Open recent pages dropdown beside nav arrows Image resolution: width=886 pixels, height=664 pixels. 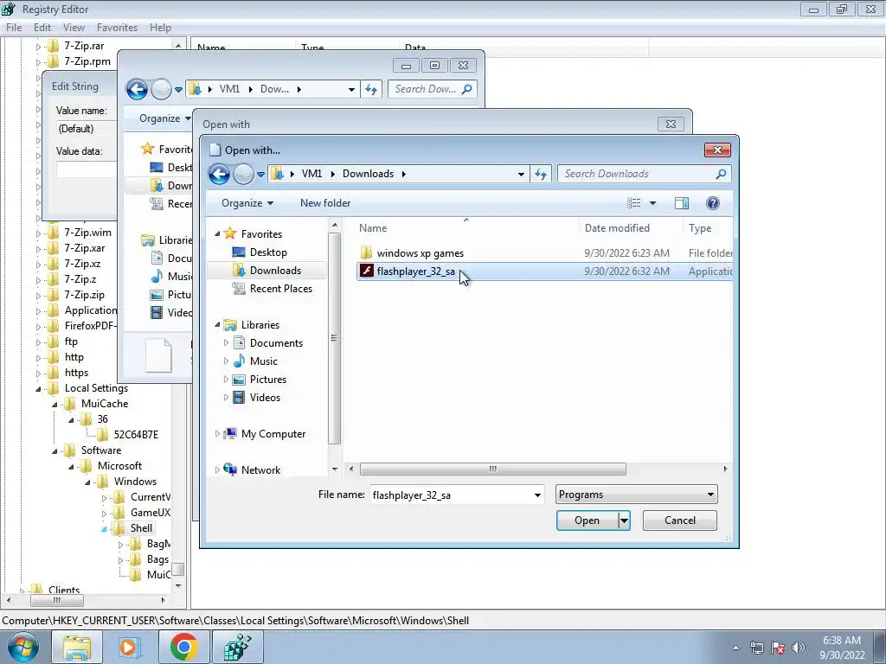pyautogui.click(x=260, y=174)
